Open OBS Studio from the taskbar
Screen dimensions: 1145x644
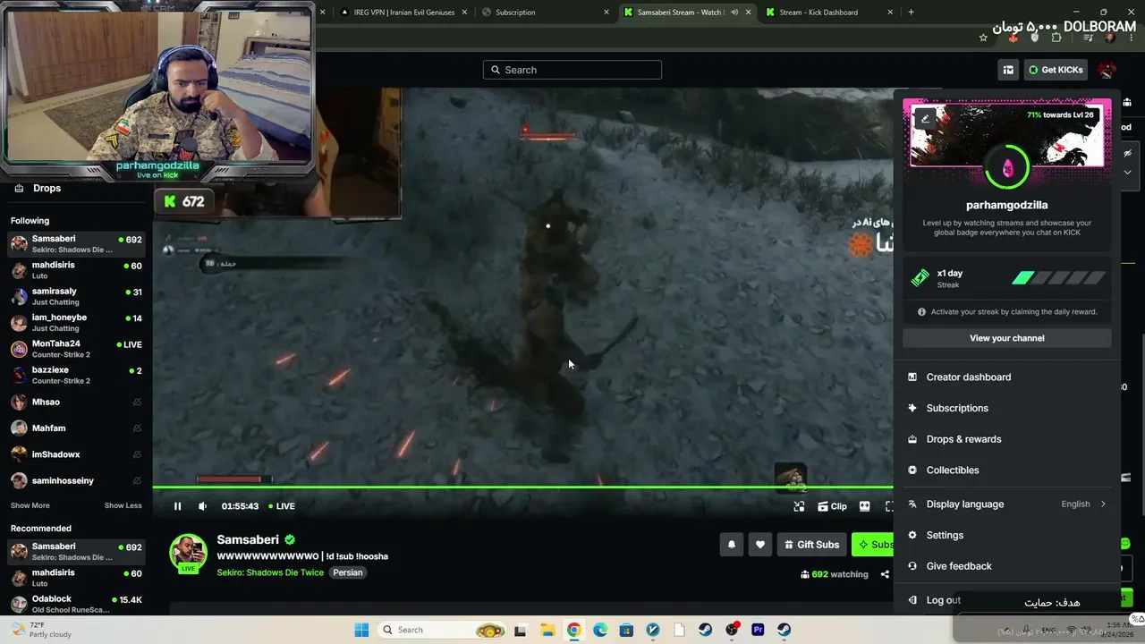pyautogui.click(x=732, y=630)
